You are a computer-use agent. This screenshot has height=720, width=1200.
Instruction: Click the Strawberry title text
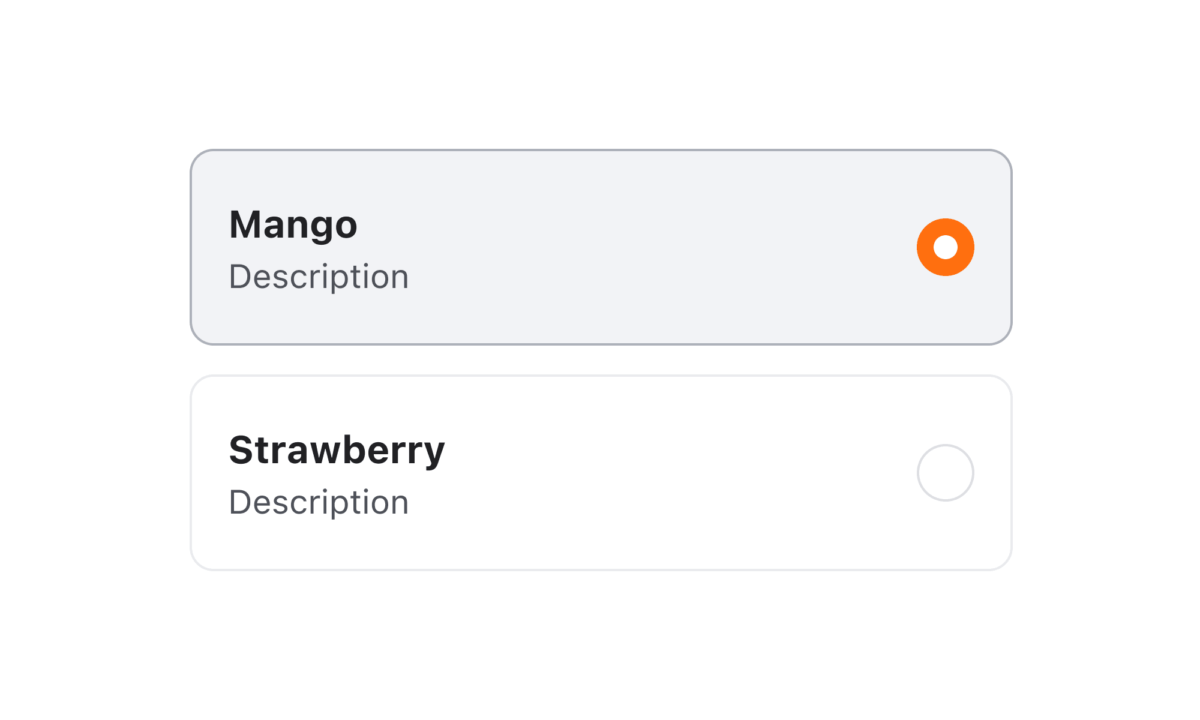[337, 451]
